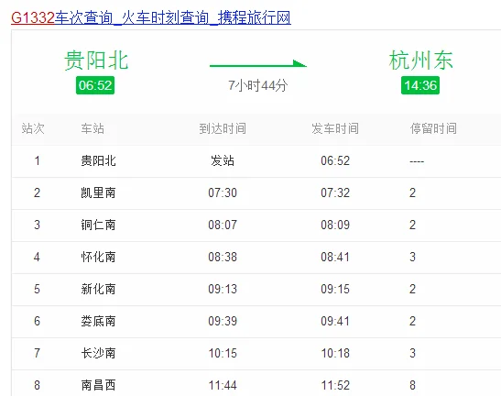Click the 7小时44分 duration text
Viewport: 501px width, 396px height.
(x=258, y=85)
